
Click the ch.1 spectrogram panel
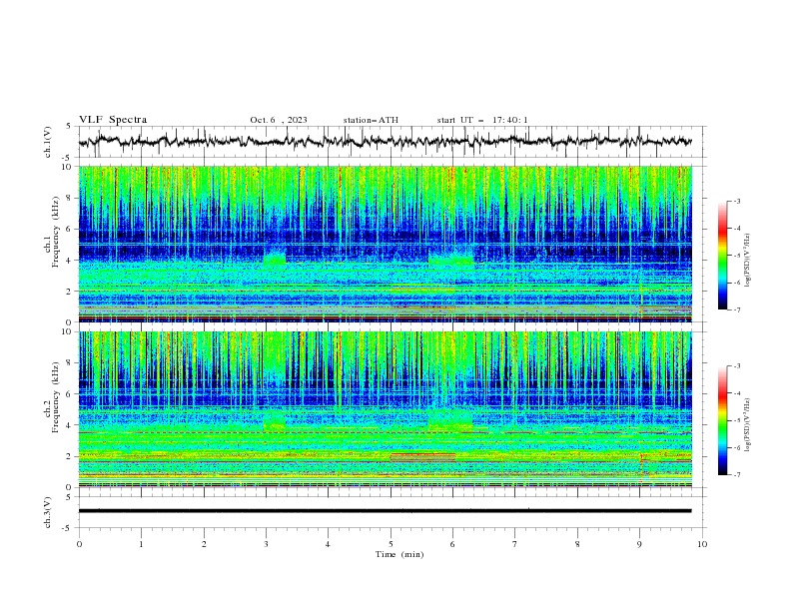385,244
